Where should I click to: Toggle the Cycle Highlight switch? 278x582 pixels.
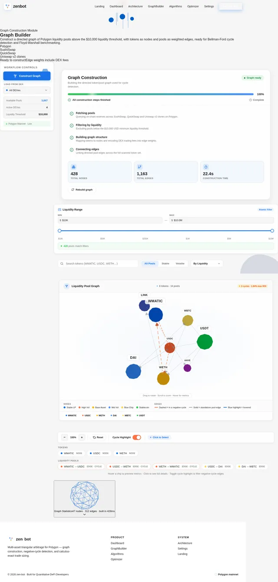tap(137, 437)
